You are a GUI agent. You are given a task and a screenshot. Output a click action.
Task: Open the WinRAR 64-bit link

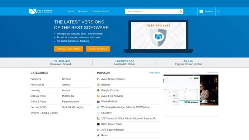[110, 102]
